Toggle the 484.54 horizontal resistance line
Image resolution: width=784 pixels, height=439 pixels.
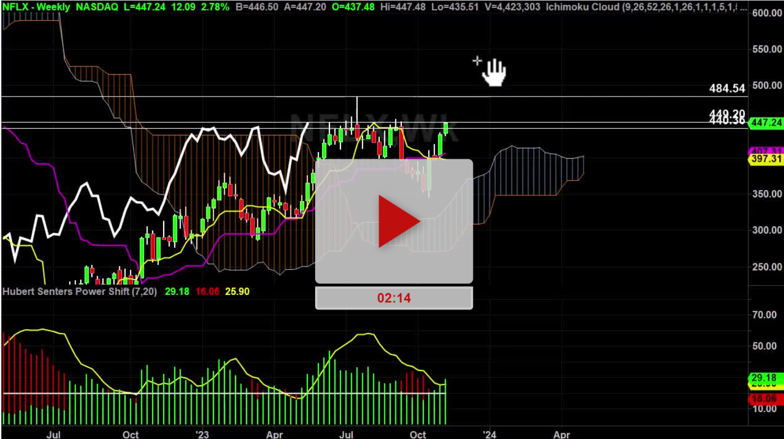click(727, 89)
